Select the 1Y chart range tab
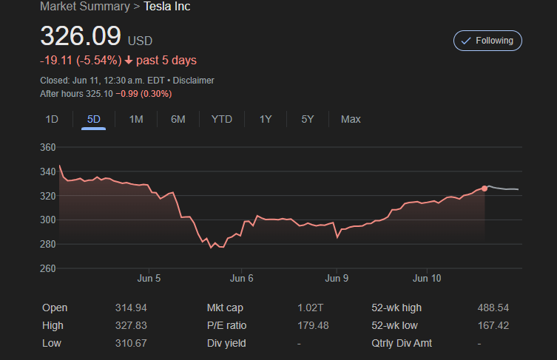This screenshot has width=557, height=360. click(x=266, y=119)
